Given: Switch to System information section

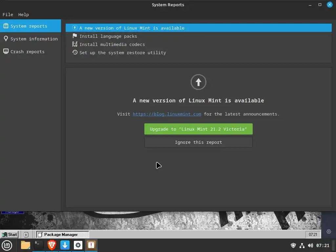Looking at the screenshot, I should pyautogui.click(x=31, y=39).
